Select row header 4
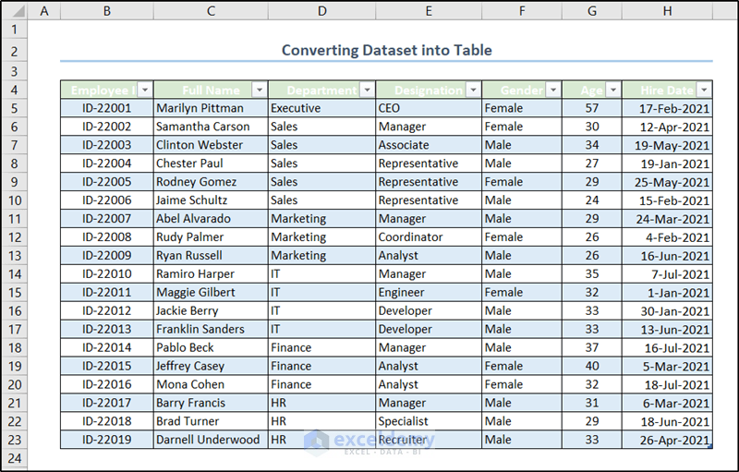739x472 pixels. click(x=15, y=90)
